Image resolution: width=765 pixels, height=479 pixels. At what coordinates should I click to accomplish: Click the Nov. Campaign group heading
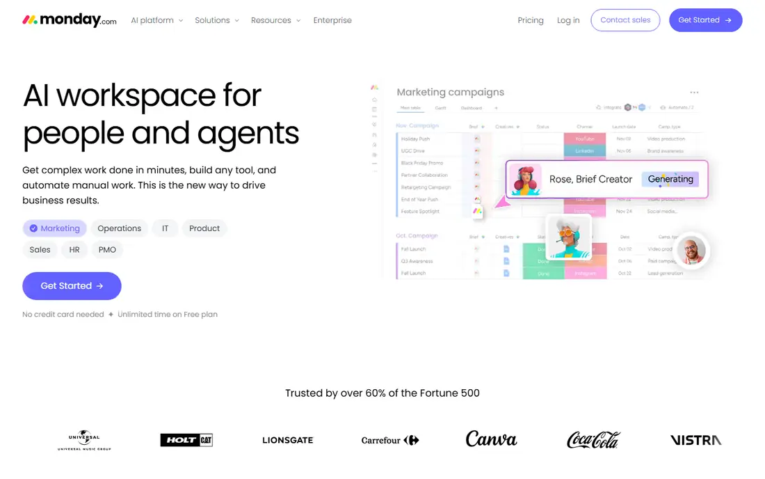coord(417,125)
